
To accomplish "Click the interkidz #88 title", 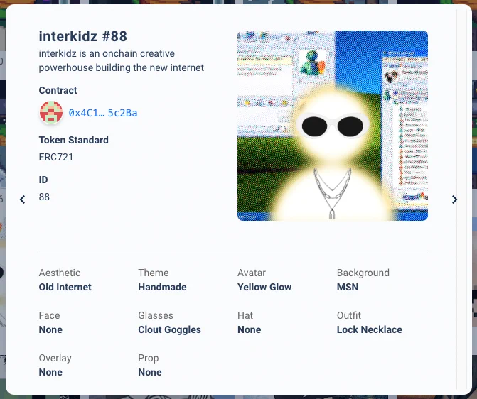I will (82, 36).
